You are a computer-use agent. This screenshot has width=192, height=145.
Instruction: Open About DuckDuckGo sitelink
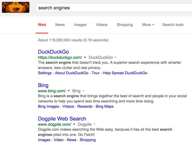coord(71,73)
